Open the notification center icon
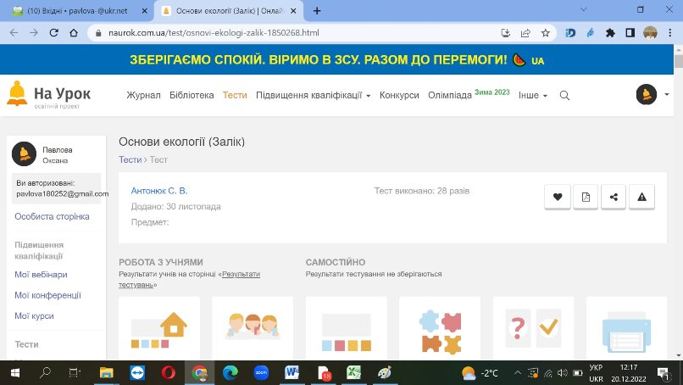Screen dimensions: 683x385 pyautogui.click(x=663, y=373)
